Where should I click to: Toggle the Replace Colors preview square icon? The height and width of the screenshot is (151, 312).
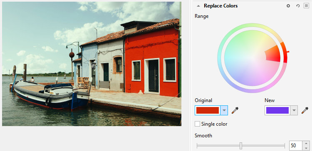tap(306, 6)
